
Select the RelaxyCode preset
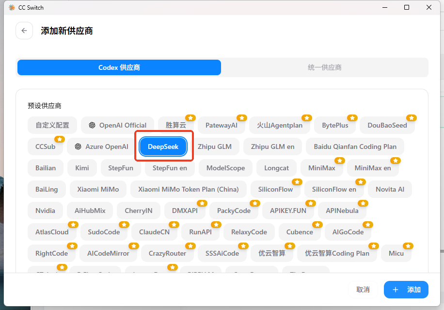249,232
